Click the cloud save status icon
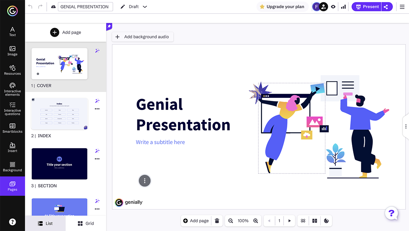Image resolution: width=409 pixels, height=231 pixels. tap(53, 7)
